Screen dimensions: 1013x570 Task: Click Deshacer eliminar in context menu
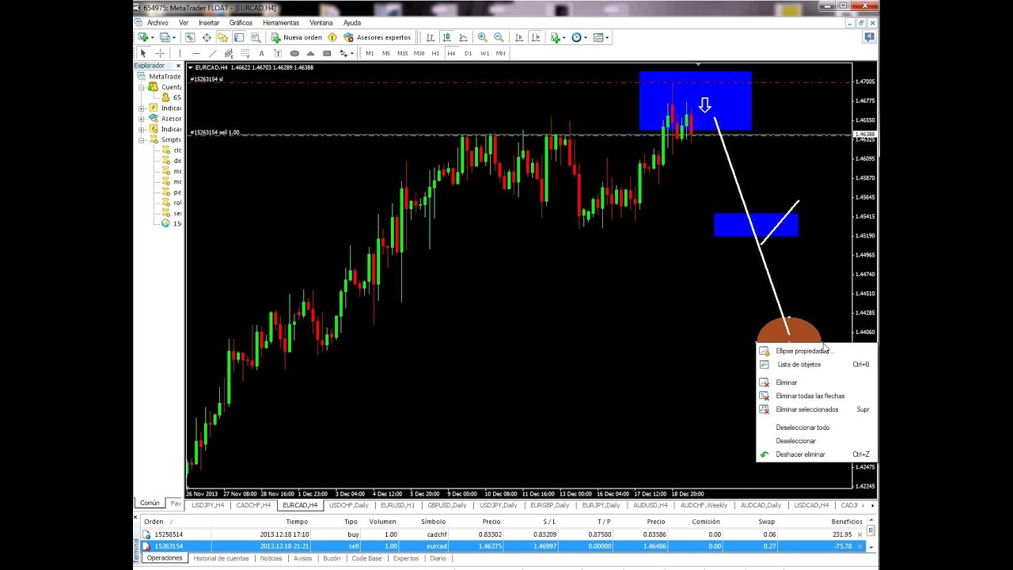tap(816, 454)
